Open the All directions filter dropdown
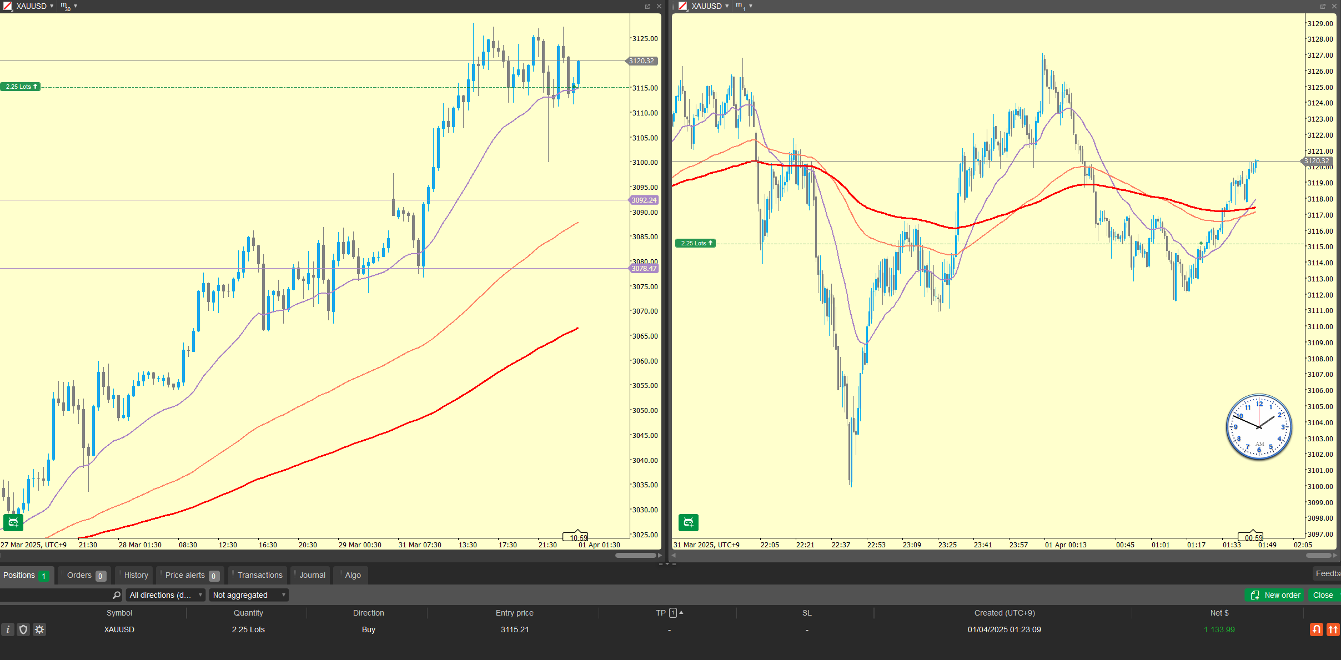The height and width of the screenshot is (660, 1341). pos(165,595)
